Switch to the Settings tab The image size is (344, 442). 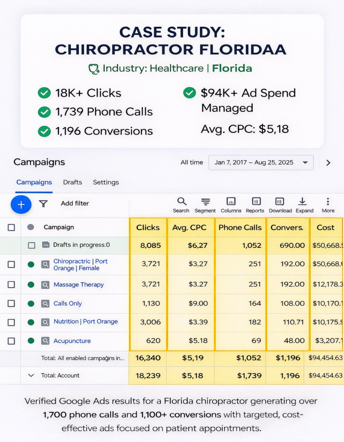coord(106,182)
